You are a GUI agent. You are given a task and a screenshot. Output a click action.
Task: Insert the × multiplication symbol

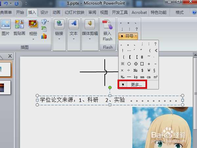coord(122,70)
